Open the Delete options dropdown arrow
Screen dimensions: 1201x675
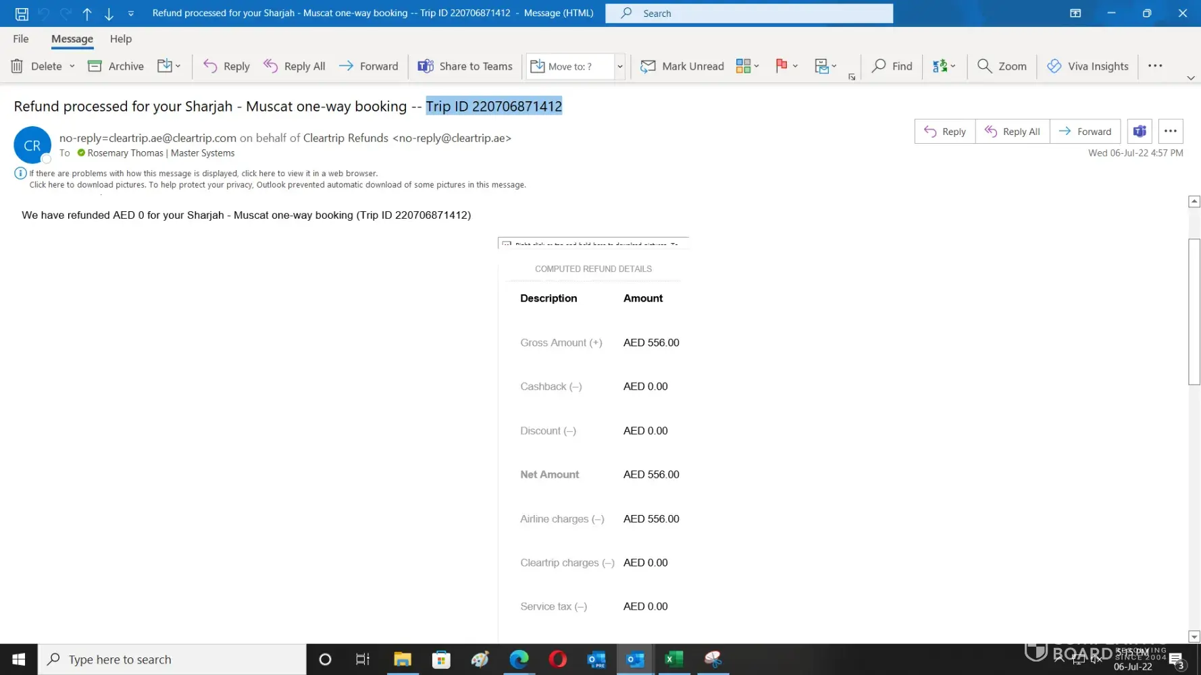pyautogui.click(x=72, y=66)
